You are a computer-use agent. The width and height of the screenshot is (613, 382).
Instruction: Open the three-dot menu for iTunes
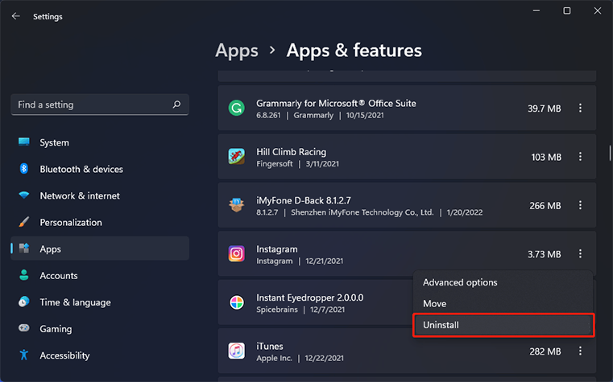pos(580,351)
